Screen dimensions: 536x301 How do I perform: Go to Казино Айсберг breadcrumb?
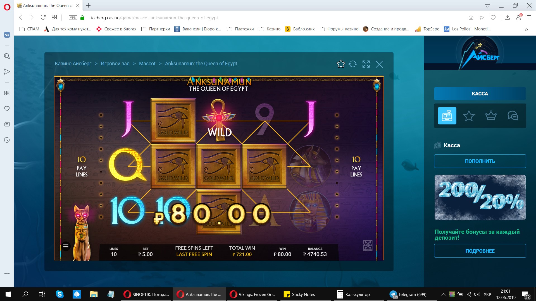point(73,64)
